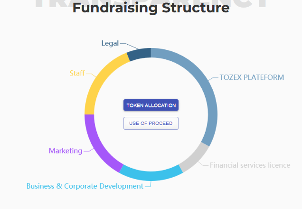
Task: Switch to the USE OF PROCEED view
Action: pyautogui.click(x=151, y=123)
